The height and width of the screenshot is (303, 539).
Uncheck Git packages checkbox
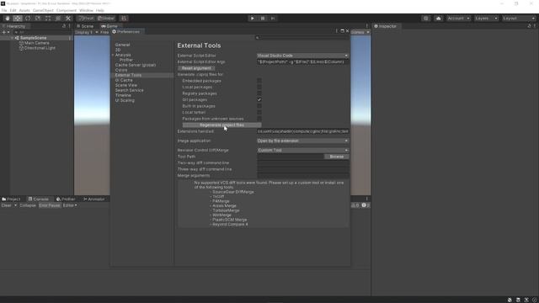[x=259, y=99]
